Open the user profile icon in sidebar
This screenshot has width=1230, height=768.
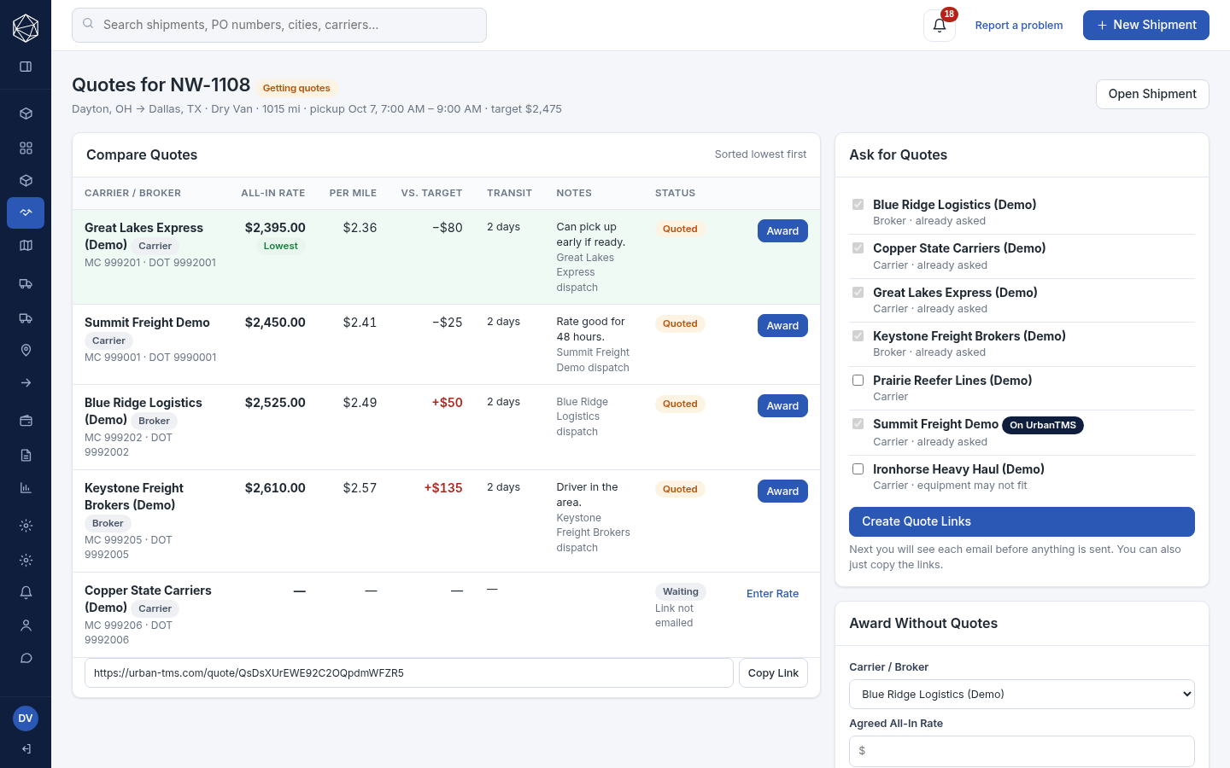tap(26, 625)
